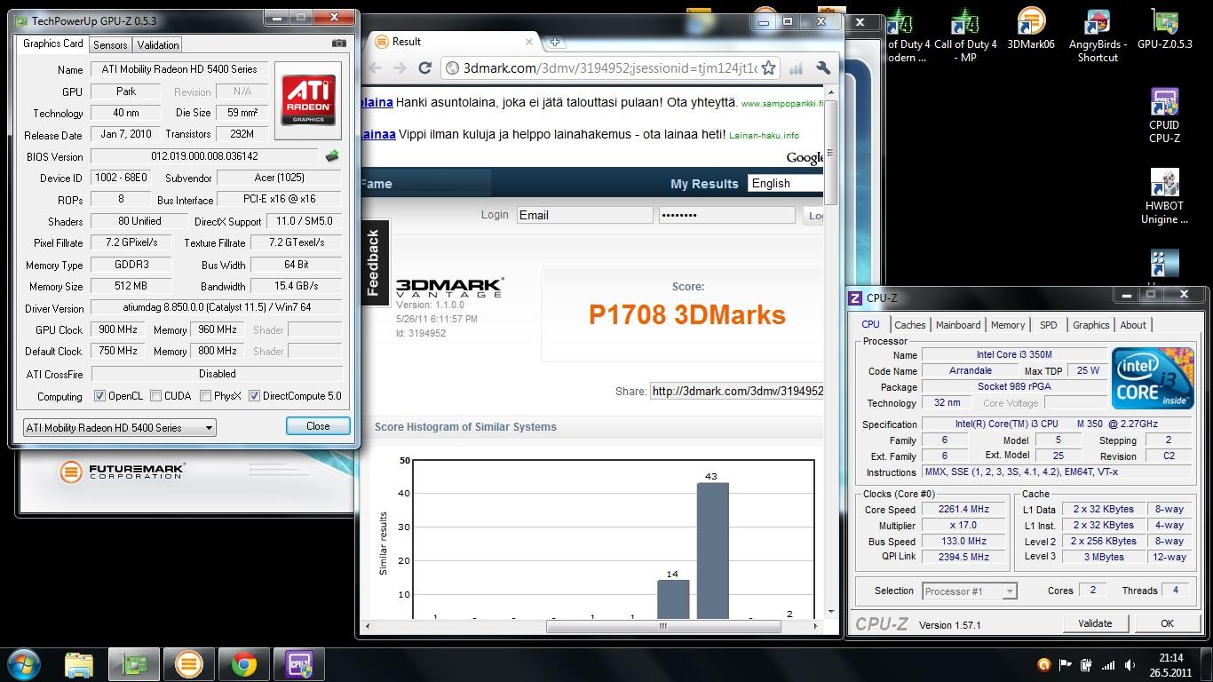Open the Graphics tab in CPU-Z

pos(1090,325)
